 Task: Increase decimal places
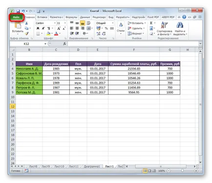coord(98,34)
